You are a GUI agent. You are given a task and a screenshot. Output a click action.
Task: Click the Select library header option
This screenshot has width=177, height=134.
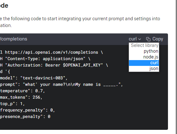coord(144,45)
